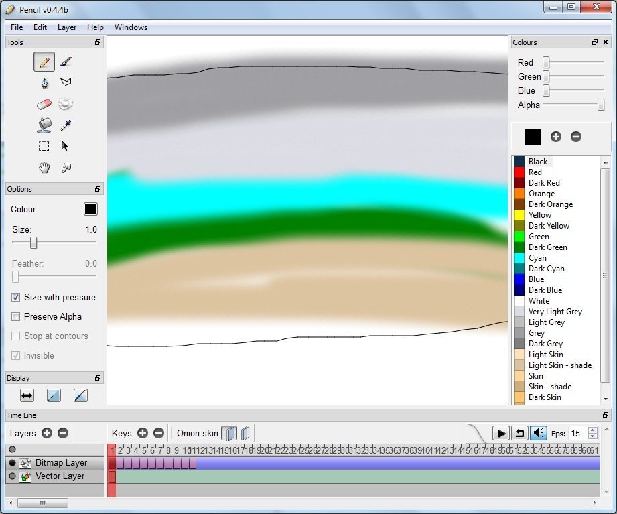Viewport: 617px width, 514px height.
Task: Click the horizontal mirror display button
Action: 27,395
